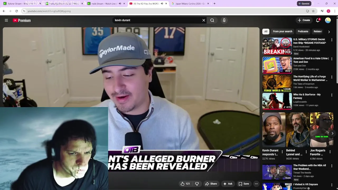The image size is (338, 190).
Task: Save the video to a playlist
Action: pos(244,184)
